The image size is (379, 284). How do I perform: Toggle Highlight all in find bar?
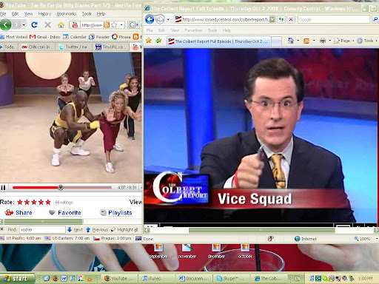124,229
